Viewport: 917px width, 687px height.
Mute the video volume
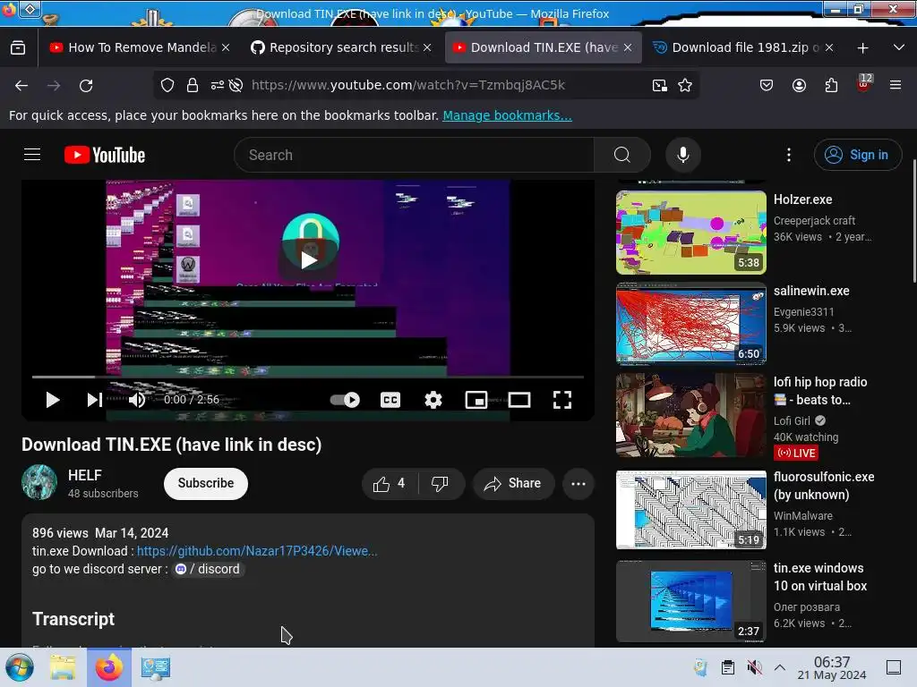point(137,400)
